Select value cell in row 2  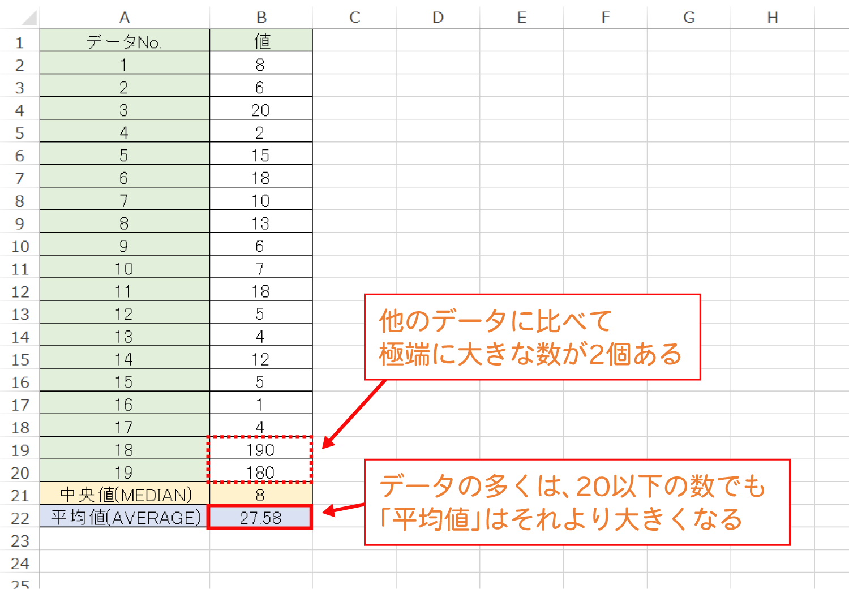[x=261, y=63]
